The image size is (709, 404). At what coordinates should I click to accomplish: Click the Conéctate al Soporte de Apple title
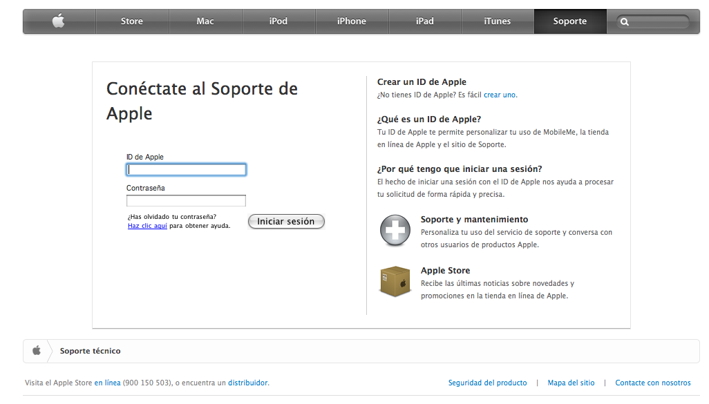(202, 102)
